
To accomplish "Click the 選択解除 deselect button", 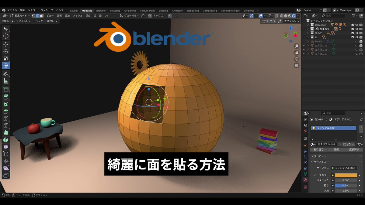I will click(354, 149).
